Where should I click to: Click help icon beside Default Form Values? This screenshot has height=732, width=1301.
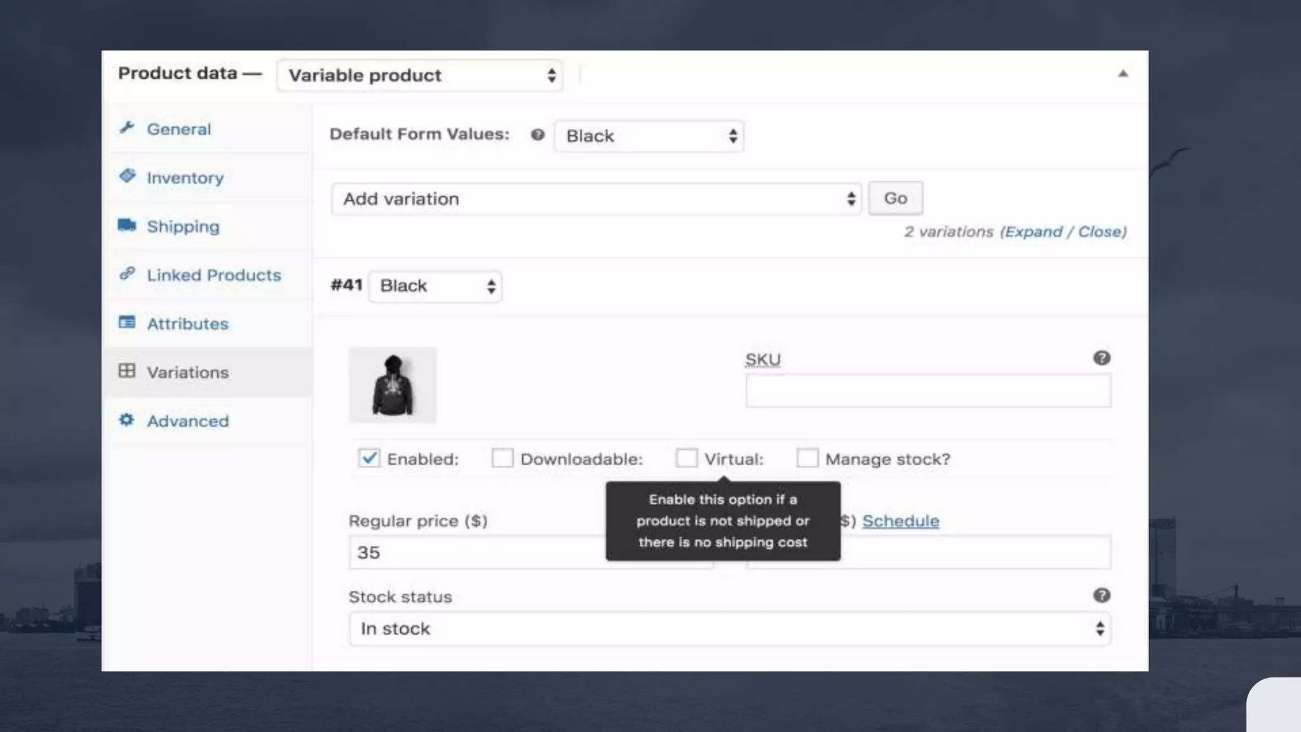tap(537, 135)
